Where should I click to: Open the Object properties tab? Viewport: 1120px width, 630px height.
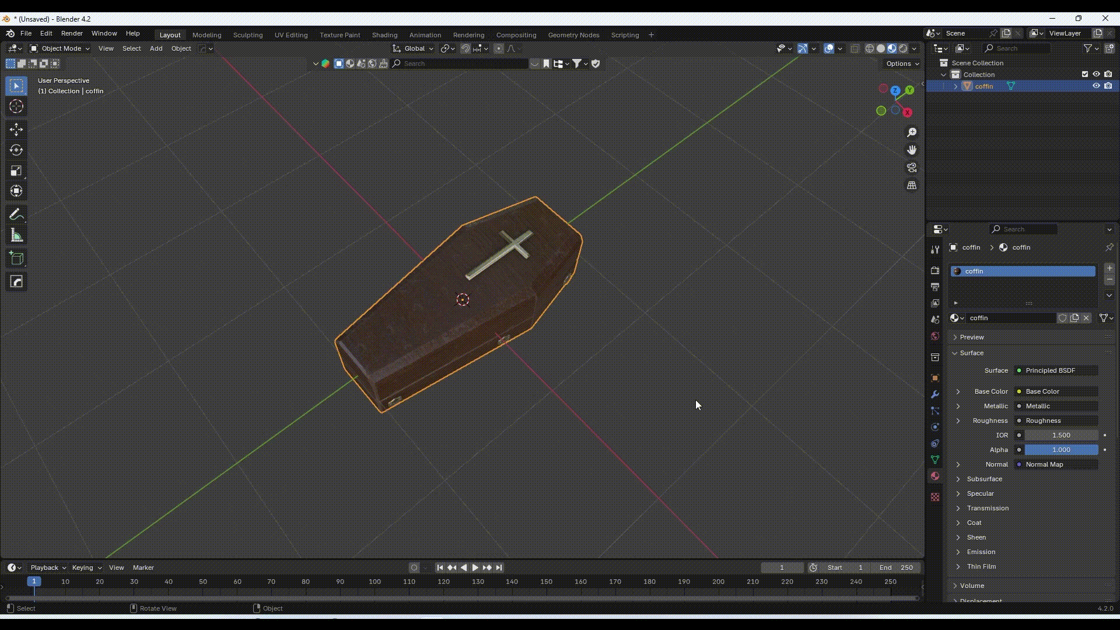click(935, 378)
